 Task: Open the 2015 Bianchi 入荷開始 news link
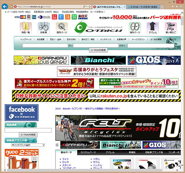[88, 108]
